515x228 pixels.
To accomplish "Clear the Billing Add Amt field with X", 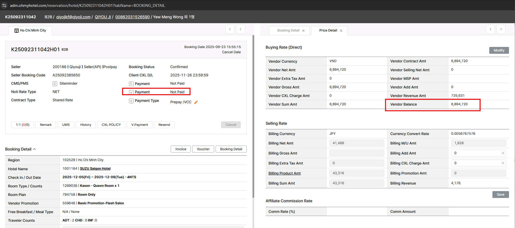I will pyautogui.click(x=503, y=153).
